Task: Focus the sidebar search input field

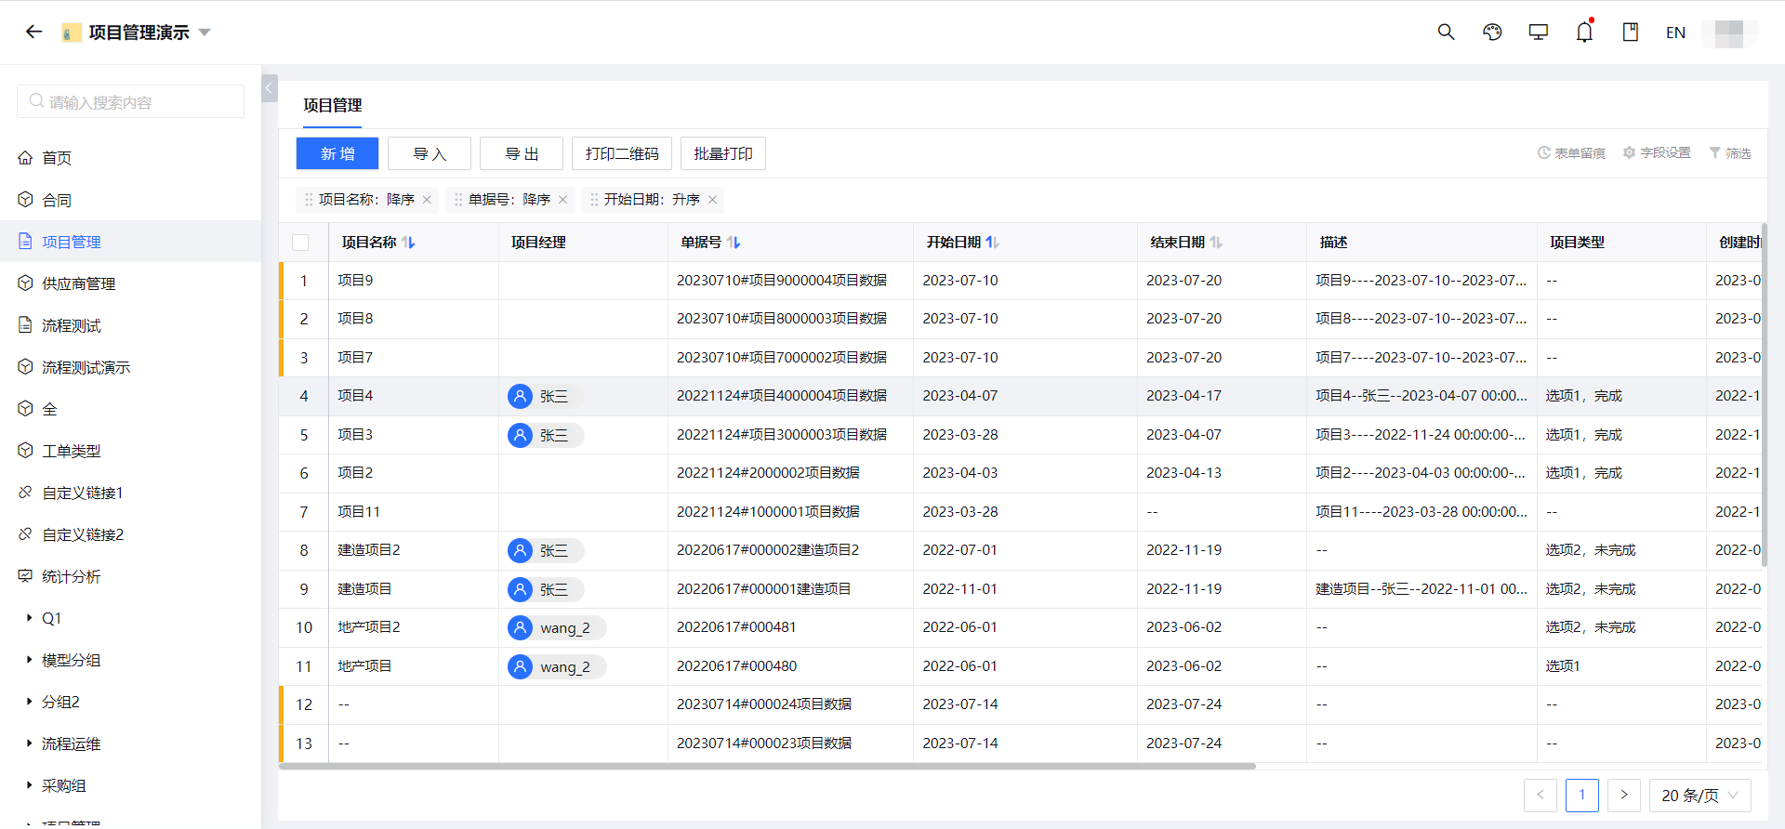Action: click(x=130, y=101)
